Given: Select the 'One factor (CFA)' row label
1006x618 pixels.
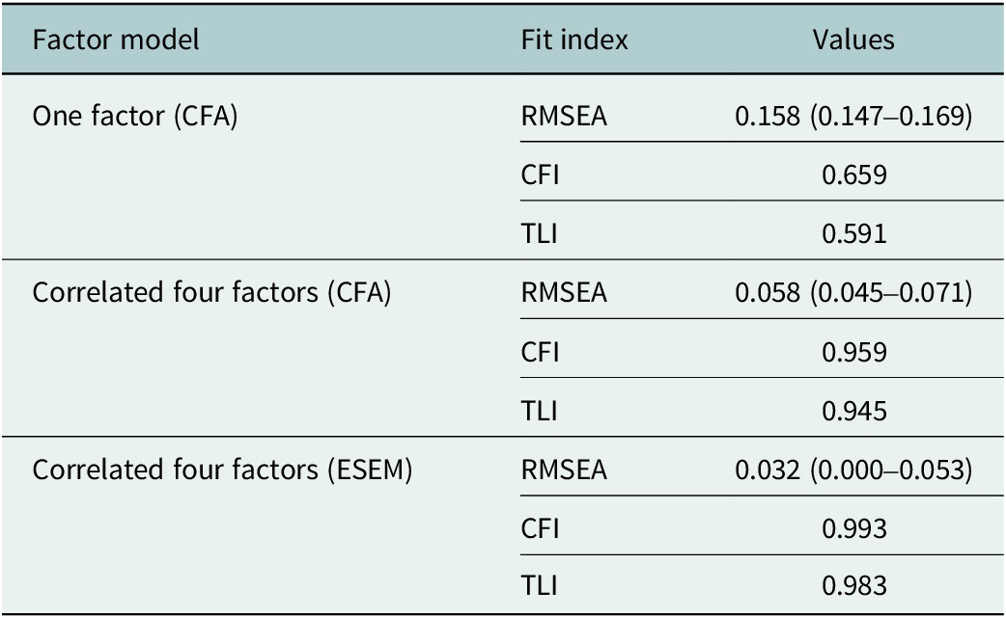Looking at the screenshot, I should click(135, 117).
